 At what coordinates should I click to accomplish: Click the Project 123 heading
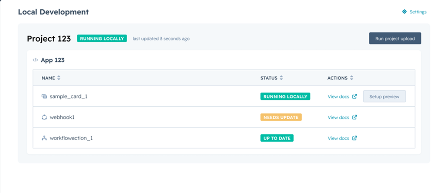click(x=49, y=39)
